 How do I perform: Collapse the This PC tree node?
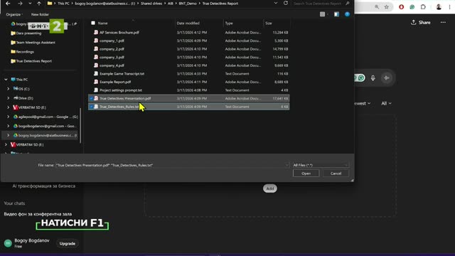coord(6,79)
